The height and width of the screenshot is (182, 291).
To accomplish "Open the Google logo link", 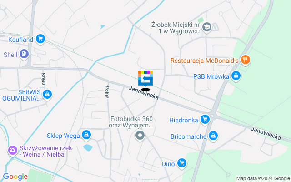I will 15,177.
